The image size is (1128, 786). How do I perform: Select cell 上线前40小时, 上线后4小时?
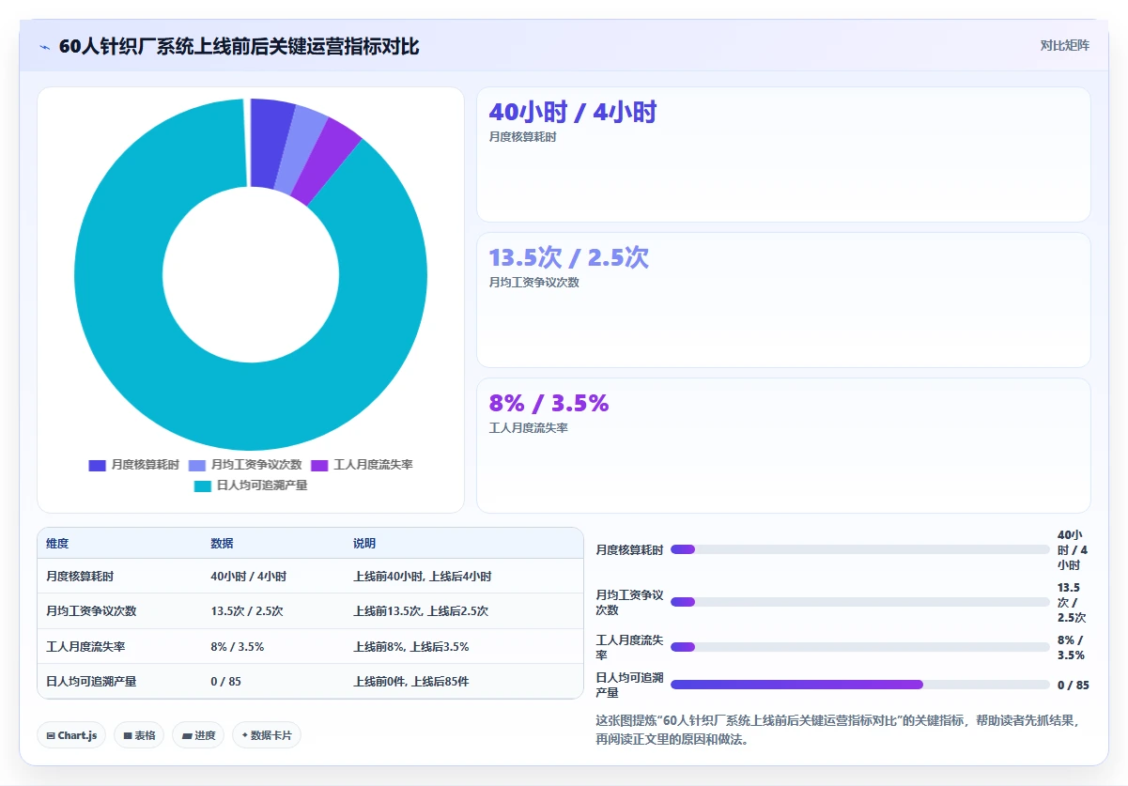[422, 577]
